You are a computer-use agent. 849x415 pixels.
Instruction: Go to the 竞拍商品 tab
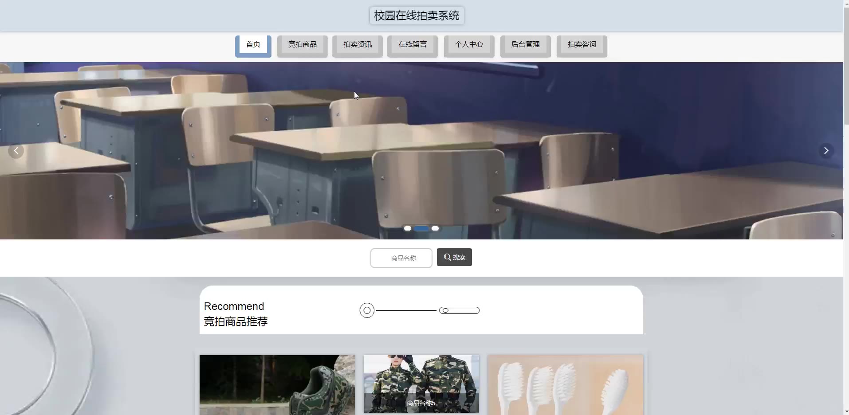303,46
